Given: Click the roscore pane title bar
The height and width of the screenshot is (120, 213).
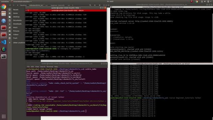Looking at the screenshot, I should 161,7.
